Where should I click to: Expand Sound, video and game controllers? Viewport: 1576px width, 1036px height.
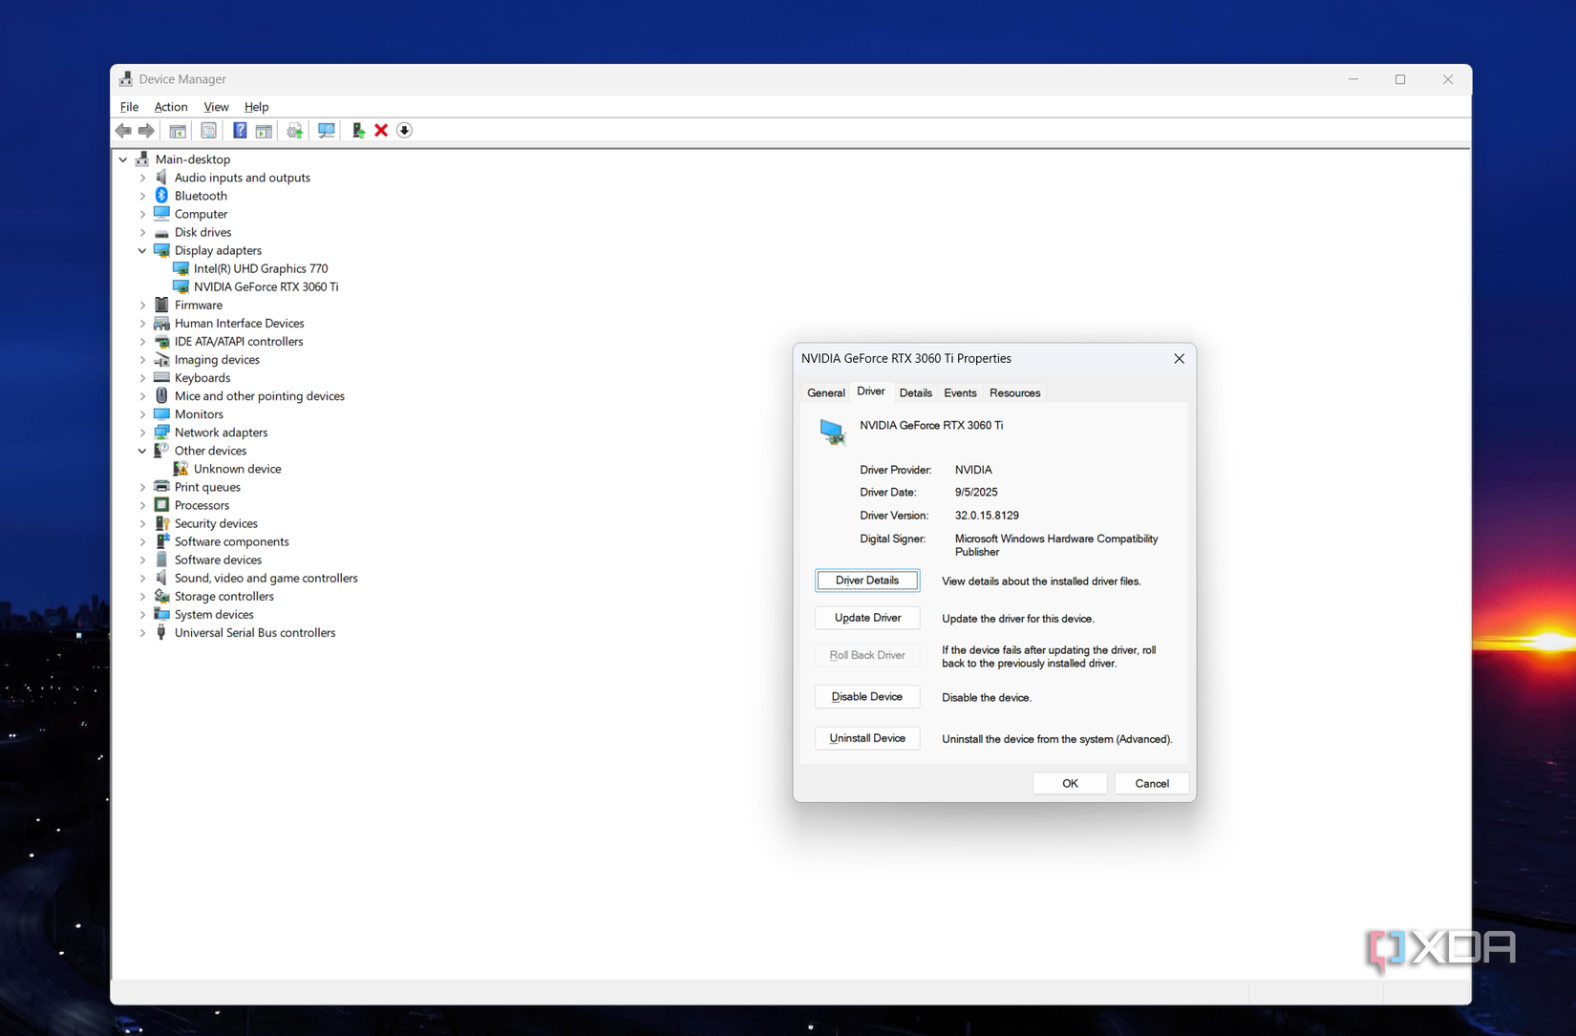pos(142,579)
